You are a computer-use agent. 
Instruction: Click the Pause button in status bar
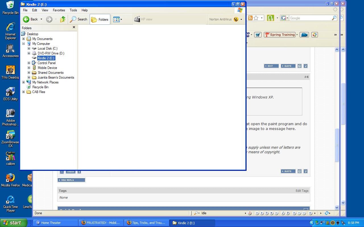pyautogui.click(x=267, y=213)
